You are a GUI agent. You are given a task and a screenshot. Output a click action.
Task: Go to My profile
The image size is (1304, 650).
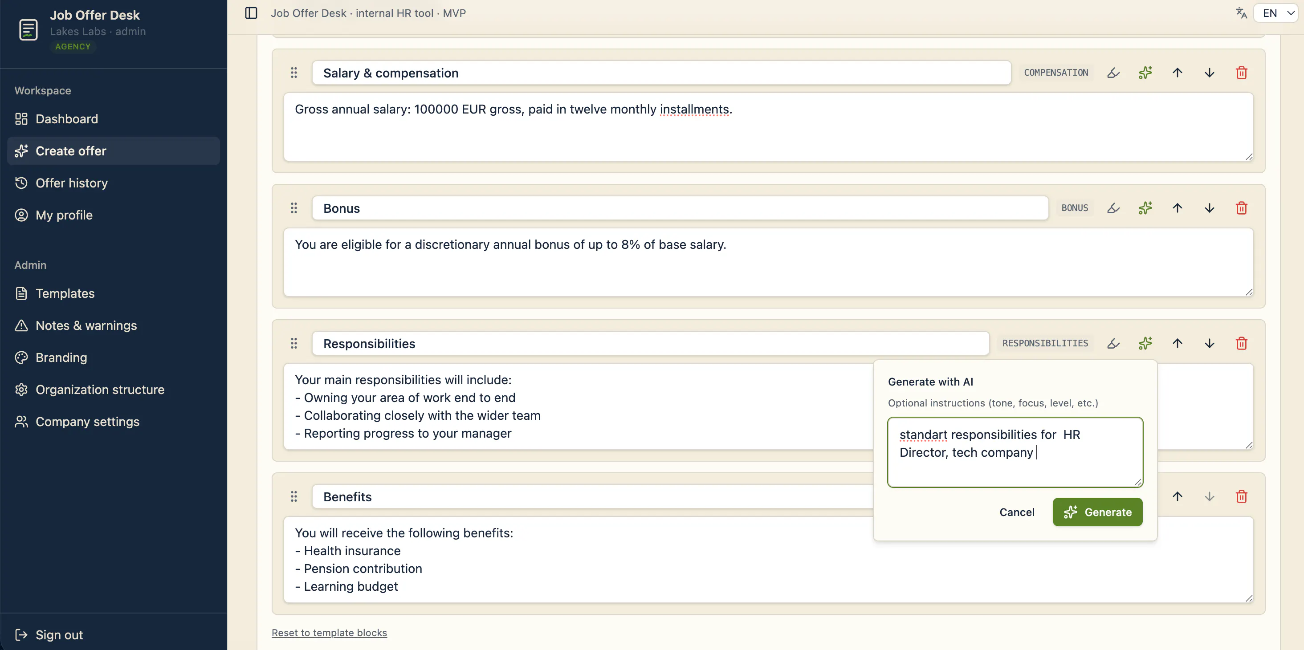[114, 215]
